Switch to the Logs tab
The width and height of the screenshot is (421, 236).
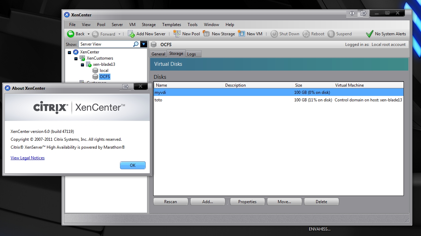(191, 54)
